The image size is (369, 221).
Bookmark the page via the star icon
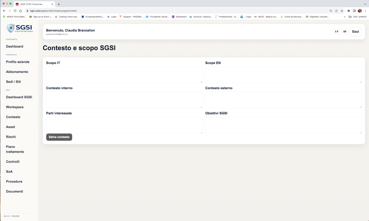342,10
